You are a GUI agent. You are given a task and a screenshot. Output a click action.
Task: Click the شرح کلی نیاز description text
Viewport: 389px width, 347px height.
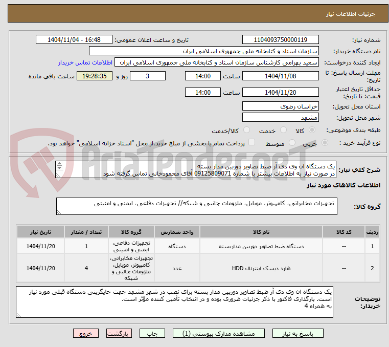pos(195,169)
